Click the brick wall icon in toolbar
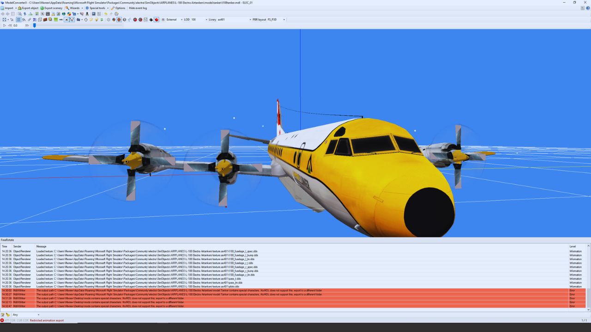The height and width of the screenshot is (332, 591). click(x=45, y=20)
